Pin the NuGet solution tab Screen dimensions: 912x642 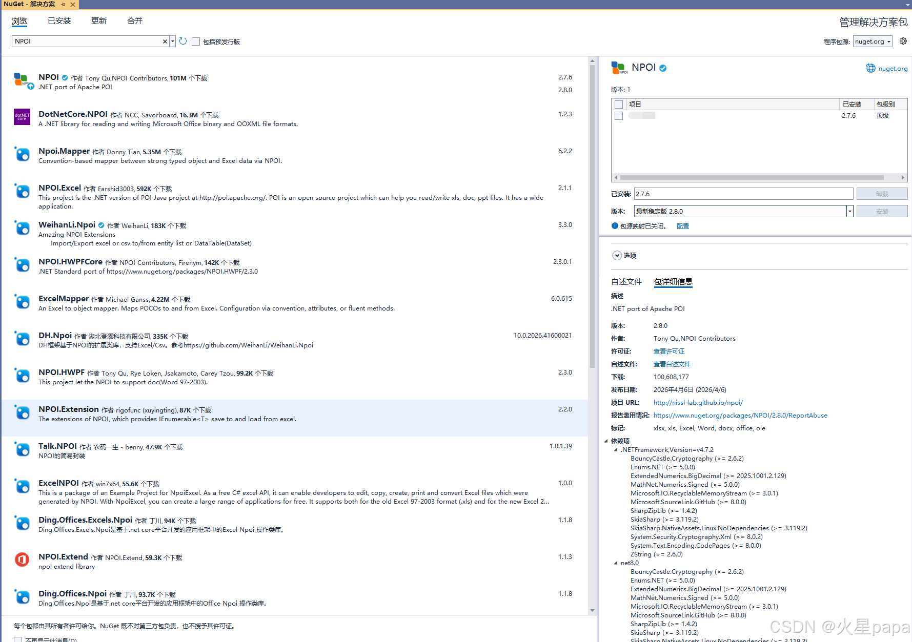[x=64, y=4]
